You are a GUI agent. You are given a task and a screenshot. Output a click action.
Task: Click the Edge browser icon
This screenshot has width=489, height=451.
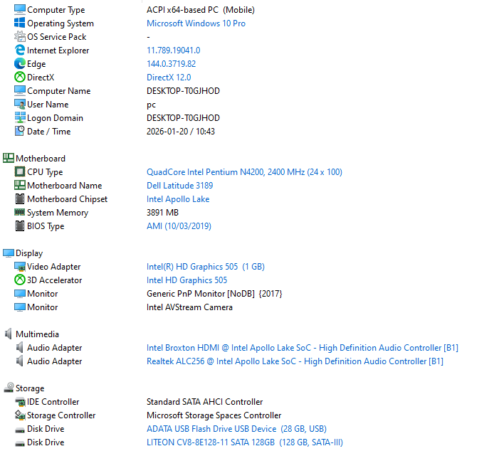20,64
